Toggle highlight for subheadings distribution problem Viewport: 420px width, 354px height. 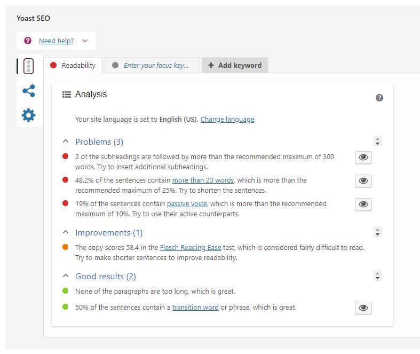coord(363,158)
